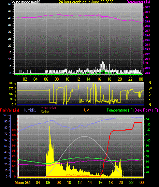This screenshot has height=187, width=159.
Task: Select the 'Solar' legend label
Action: point(45,112)
